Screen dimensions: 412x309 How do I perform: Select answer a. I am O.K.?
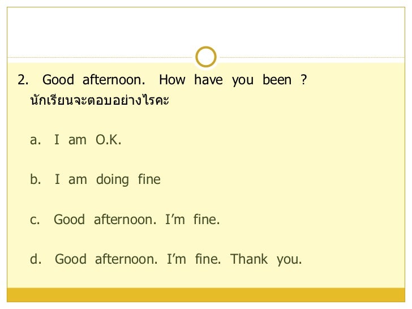point(76,140)
